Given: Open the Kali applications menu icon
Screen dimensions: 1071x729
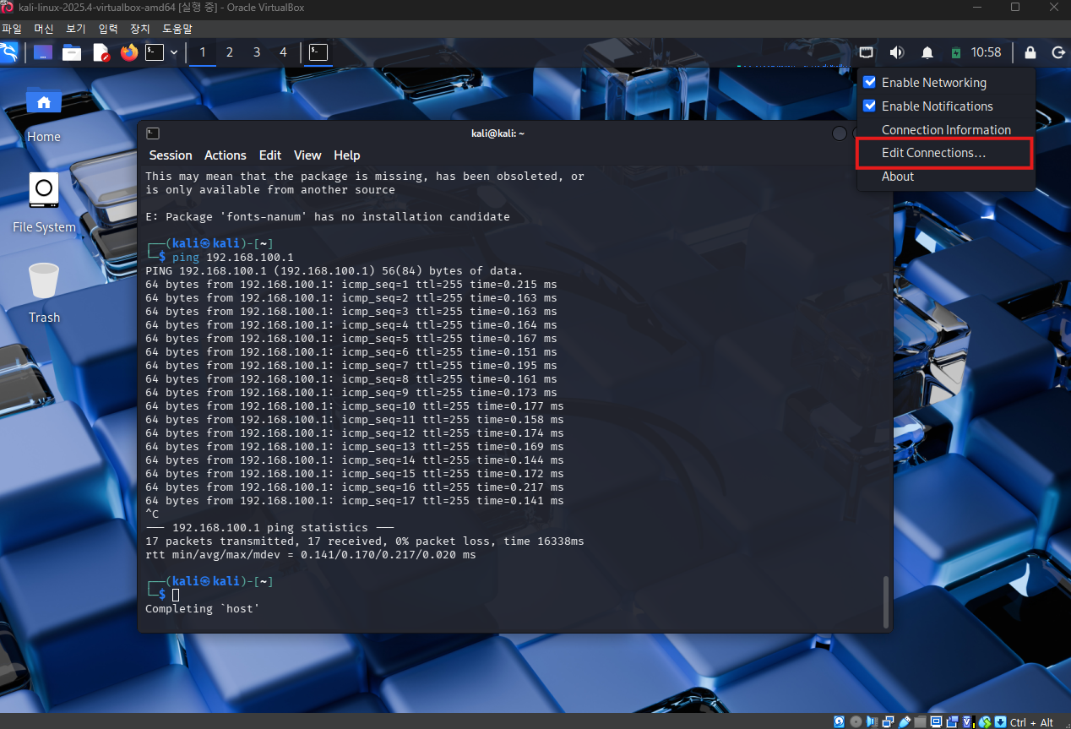Looking at the screenshot, I should pos(9,52).
